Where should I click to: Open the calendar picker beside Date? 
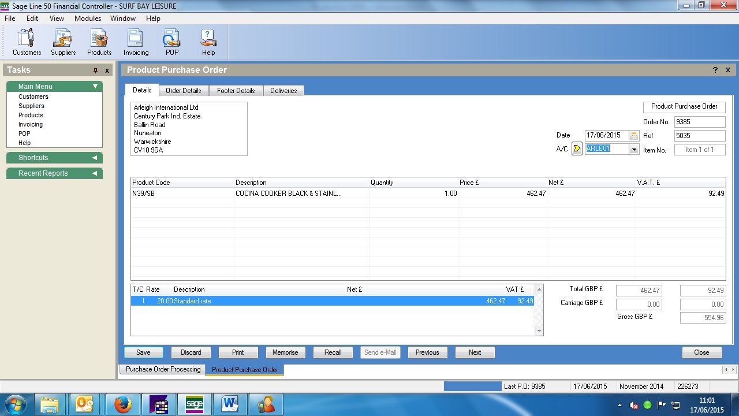coord(634,135)
